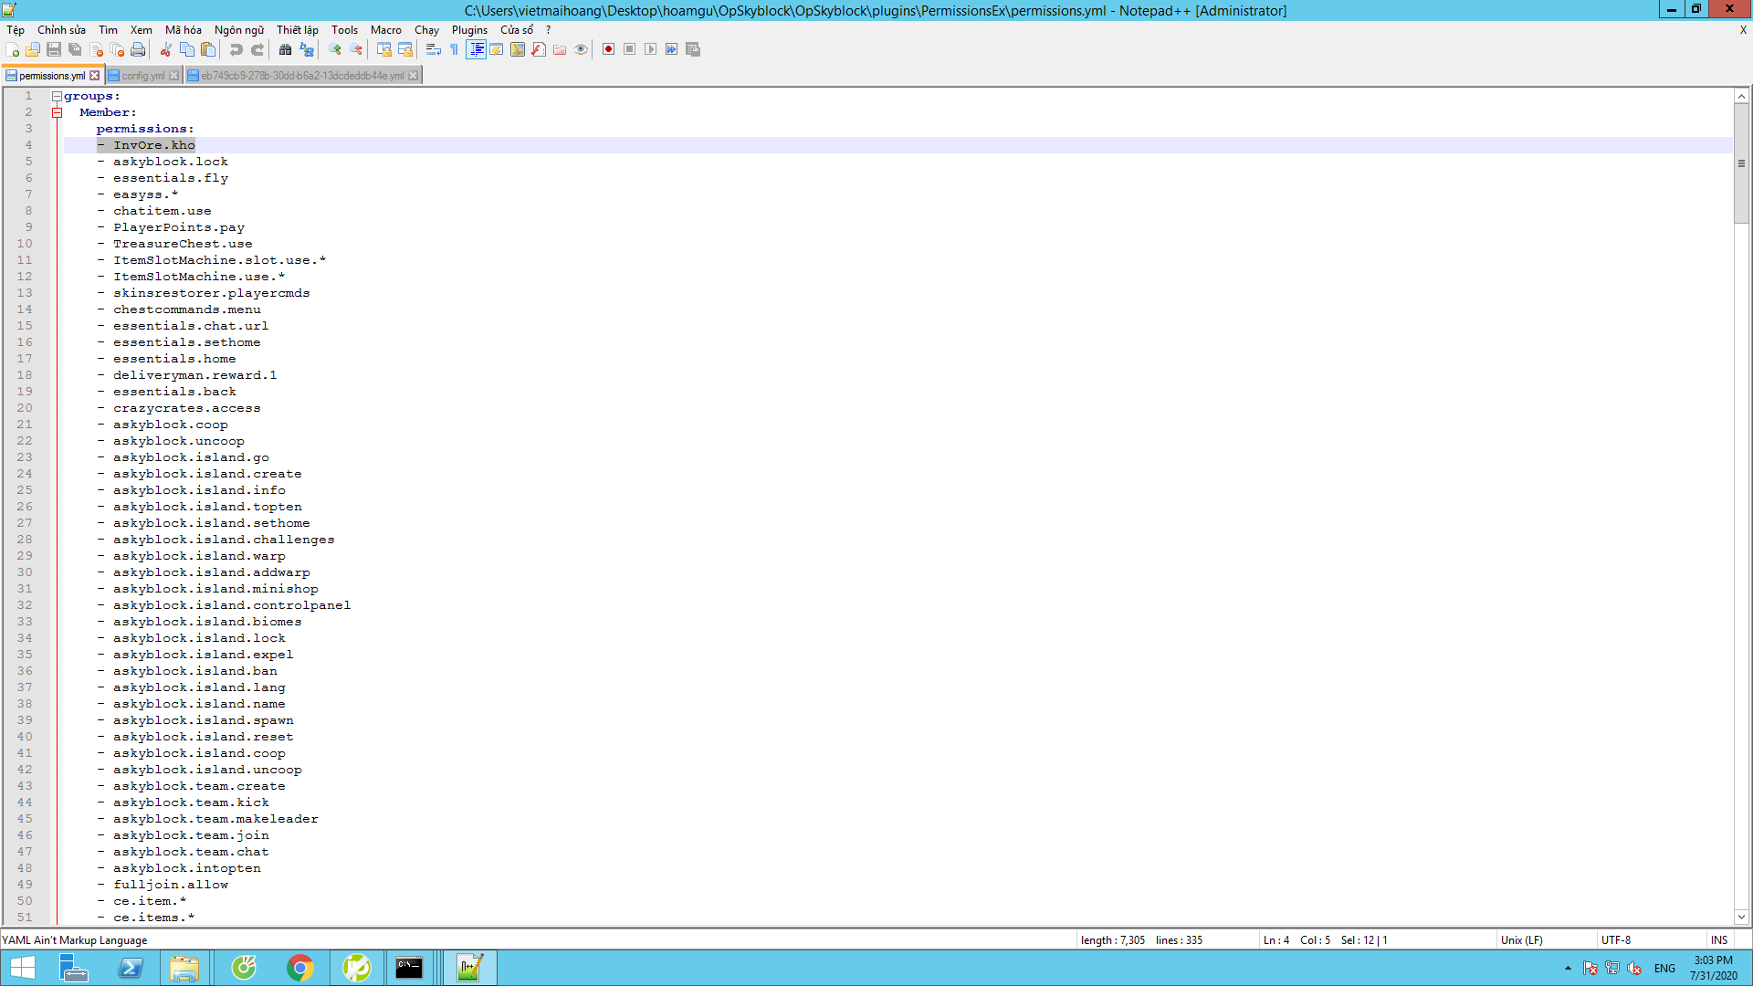Image resolution: width=1753 pixels, height=986 pixels.
Task: Toggle the indent guide button
Action: (476, 49)
